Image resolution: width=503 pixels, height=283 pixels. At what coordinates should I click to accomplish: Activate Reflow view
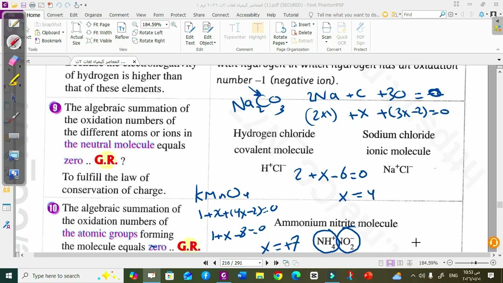pyautogui.click(x=122, y=31)
